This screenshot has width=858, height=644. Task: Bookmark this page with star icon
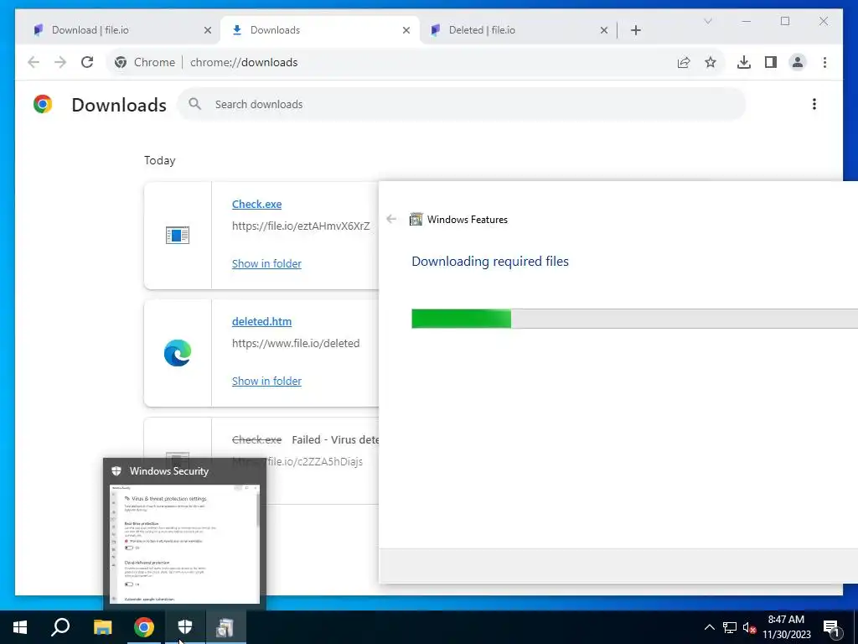(711, 62)
